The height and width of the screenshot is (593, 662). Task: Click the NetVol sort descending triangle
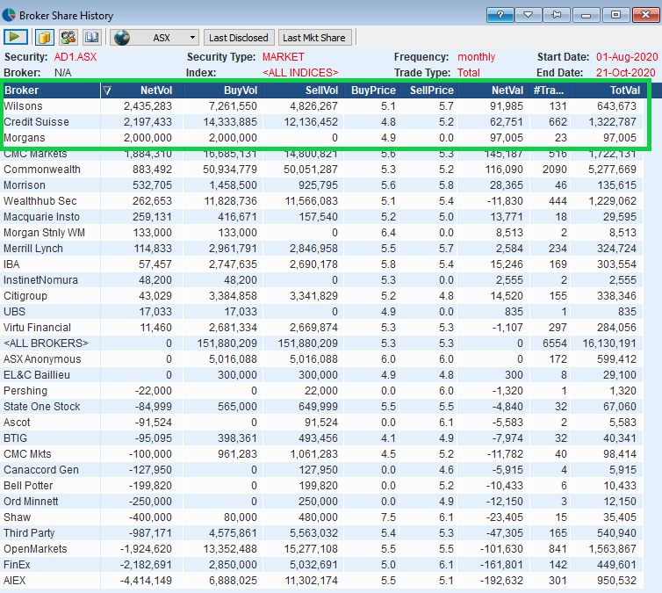(x=107, y=90)
